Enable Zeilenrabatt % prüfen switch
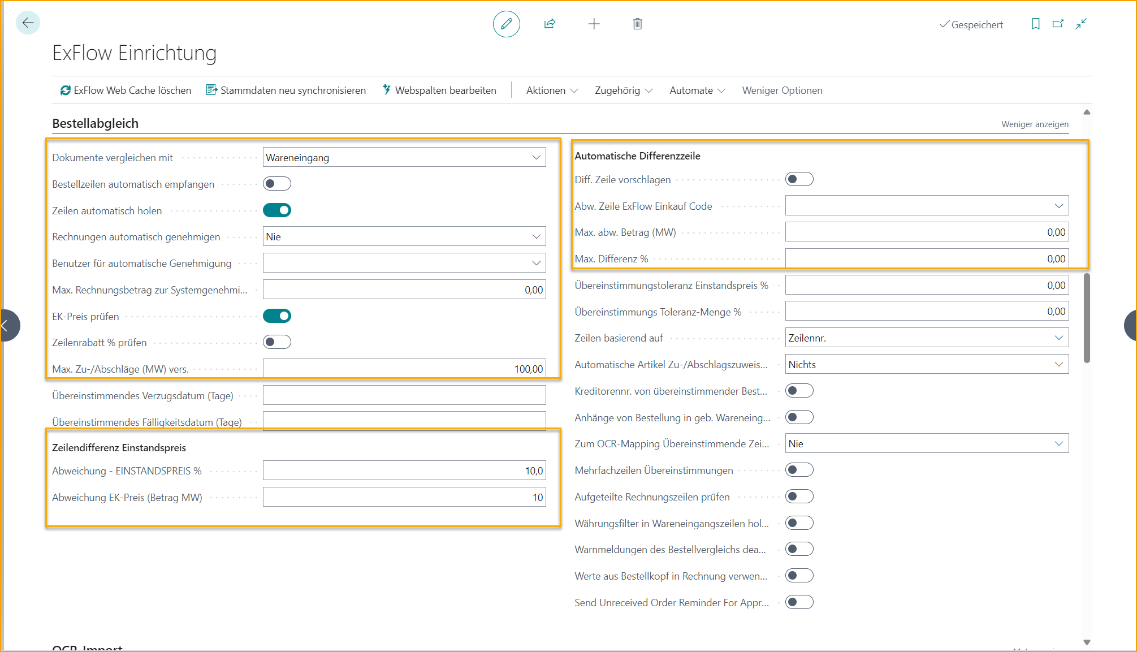This screenshot has height=652, width=1137. pos(277,342)
